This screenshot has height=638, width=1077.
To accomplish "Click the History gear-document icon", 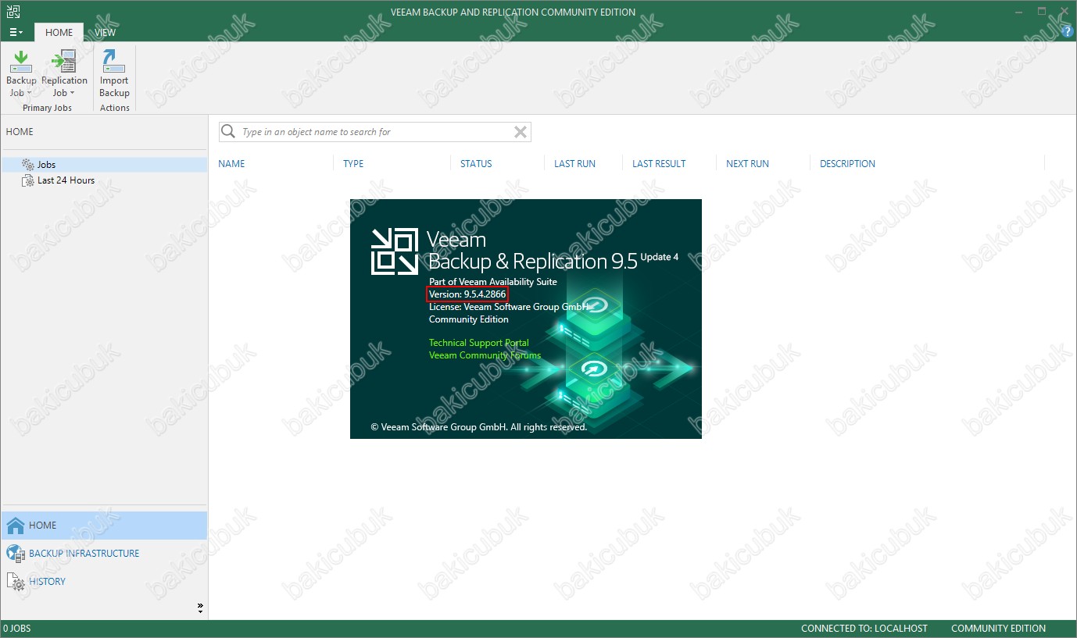I will click(x=16, y=582).
